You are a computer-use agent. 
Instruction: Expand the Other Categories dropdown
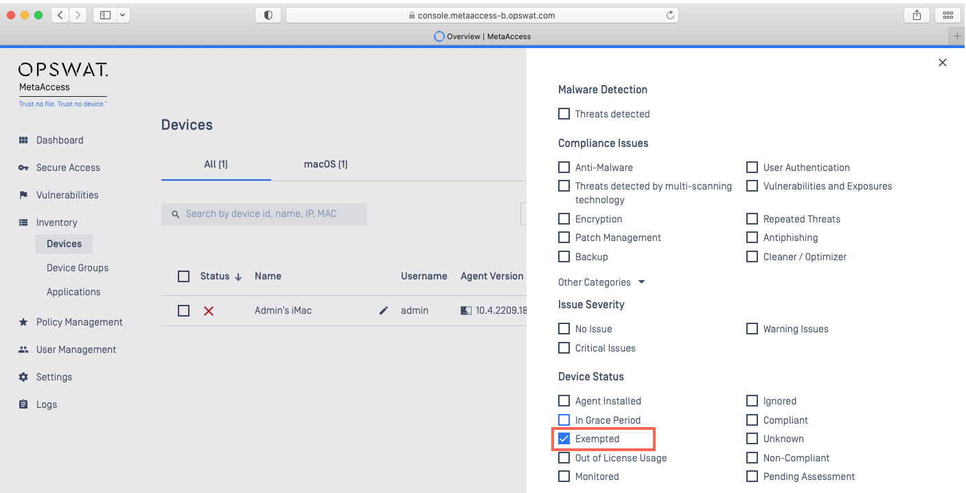click(601, 282)
